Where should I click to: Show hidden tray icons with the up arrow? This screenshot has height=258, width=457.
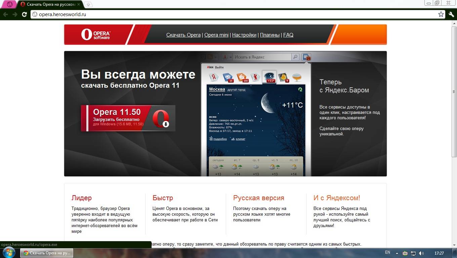(x=397, y=253)
